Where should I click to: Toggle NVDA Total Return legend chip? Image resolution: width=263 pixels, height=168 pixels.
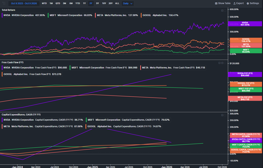pos(24,15)
